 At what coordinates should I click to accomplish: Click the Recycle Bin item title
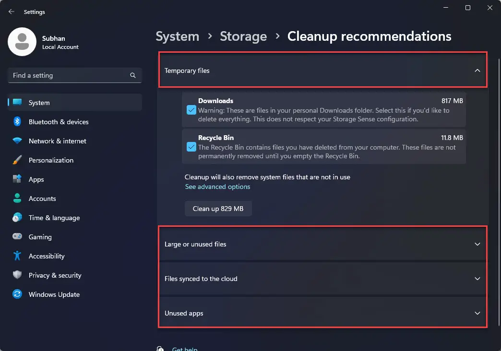pyautogui.click(x=216, y=138)
